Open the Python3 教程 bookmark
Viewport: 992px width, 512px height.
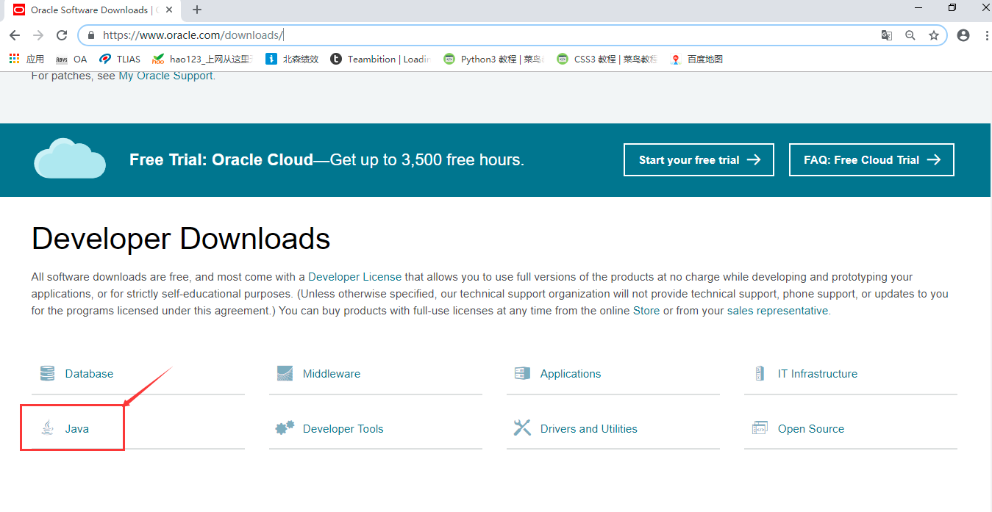pos(493,59)
